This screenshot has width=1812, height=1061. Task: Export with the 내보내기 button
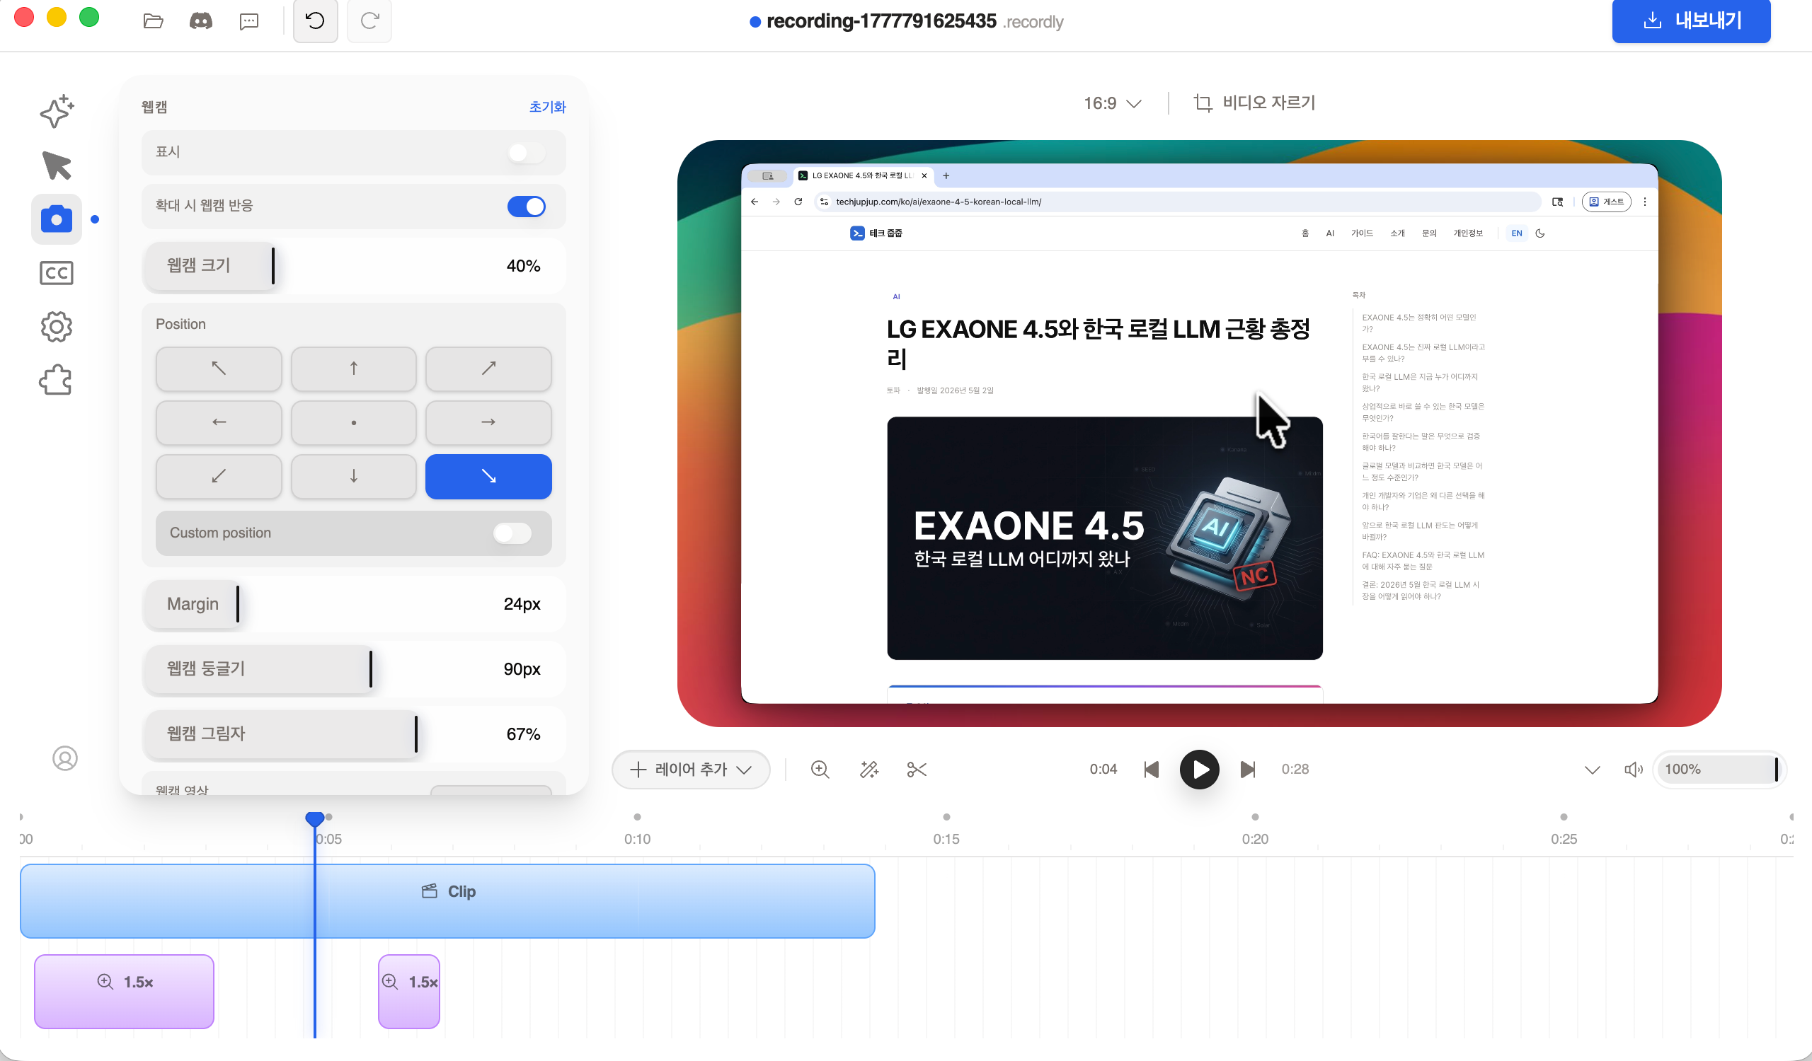[x=1691, y=21]
